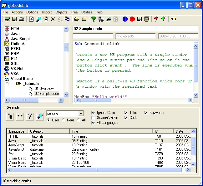The height and width of the screenshot is (186, 203).
Task: Click the A-Z sort icon
Action: pyautogui.click(x=60, y=19)
